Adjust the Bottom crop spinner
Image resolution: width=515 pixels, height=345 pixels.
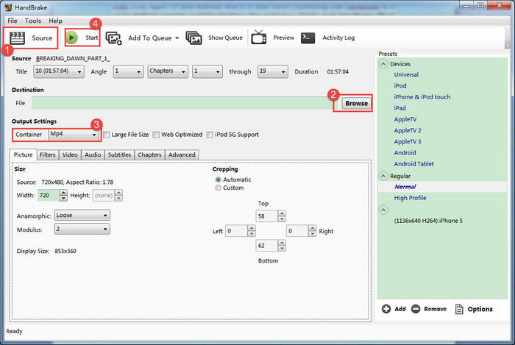click(282, 246)
